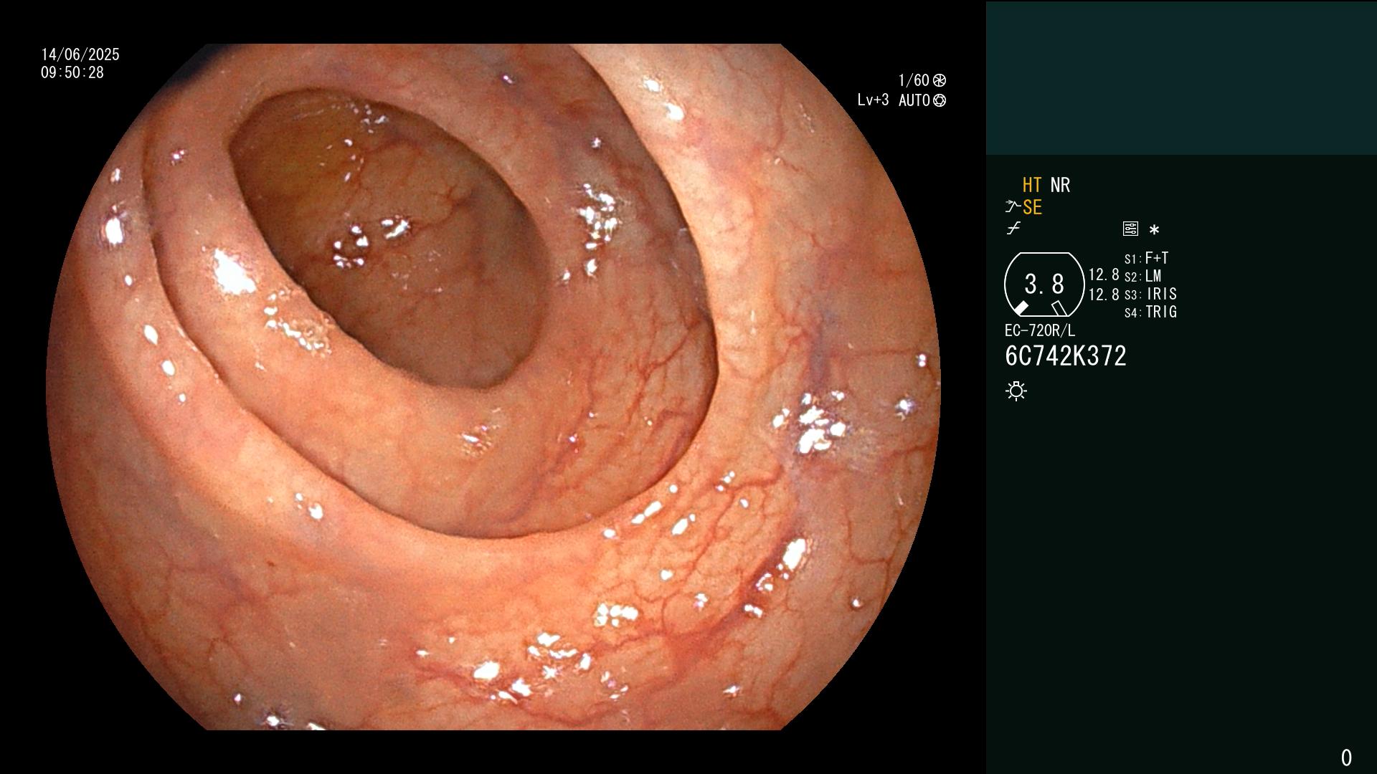Image resolution: width=1377 pixels, height=774 pixels.
Task: Click the AUTO iris mode text
Action: pyautogui.click(x=914, y=101)
